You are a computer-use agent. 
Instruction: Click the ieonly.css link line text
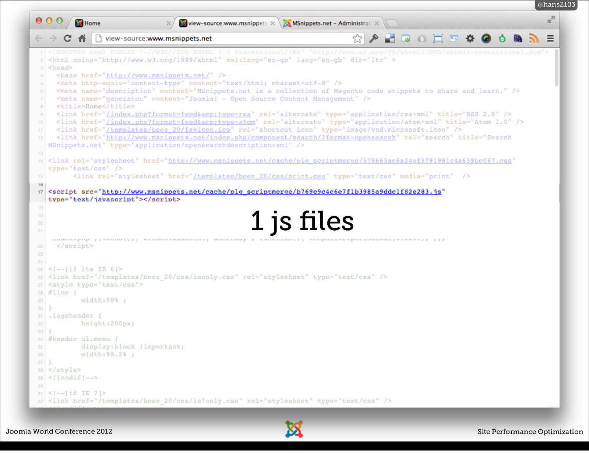[218, 277]
